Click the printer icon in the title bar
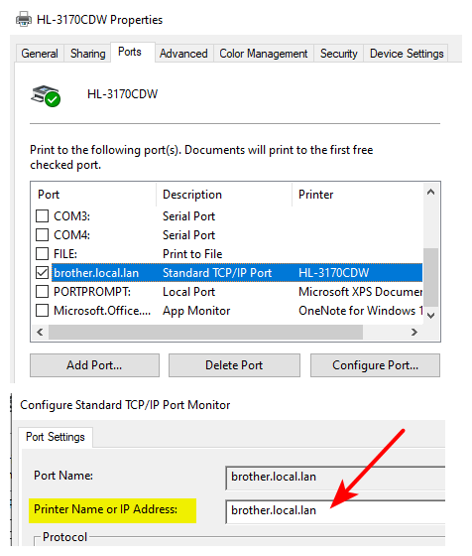Viewport: 472px width, 556px height. (x=24, y=19)
